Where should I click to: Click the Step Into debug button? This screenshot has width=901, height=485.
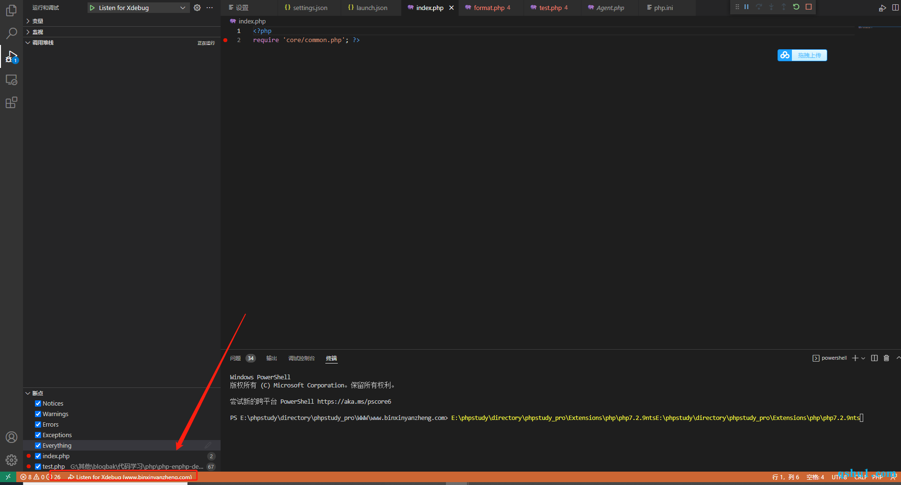(x=771, y=7)
